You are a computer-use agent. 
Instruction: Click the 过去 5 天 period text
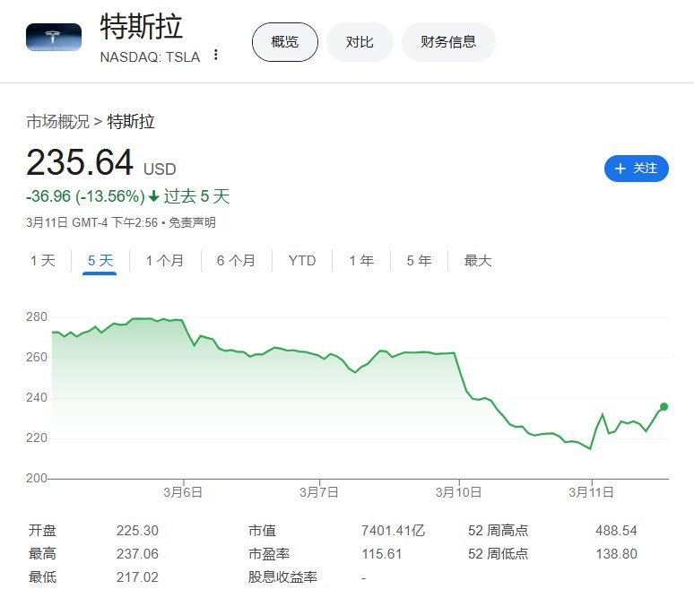click(x=197, y=196)
